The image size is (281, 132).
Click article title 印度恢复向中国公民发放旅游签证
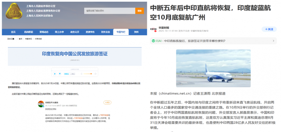[x=75, y=54]
